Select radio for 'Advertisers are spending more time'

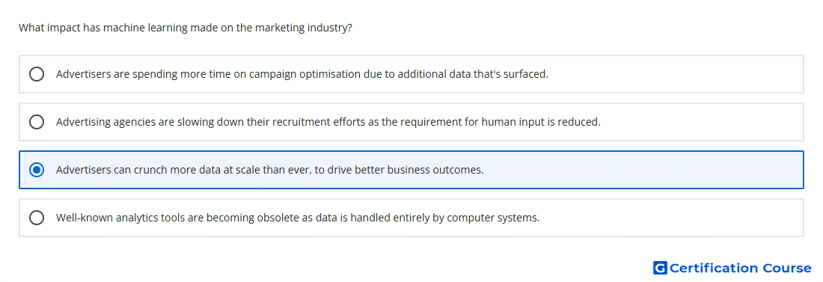[x=37, y=74]
